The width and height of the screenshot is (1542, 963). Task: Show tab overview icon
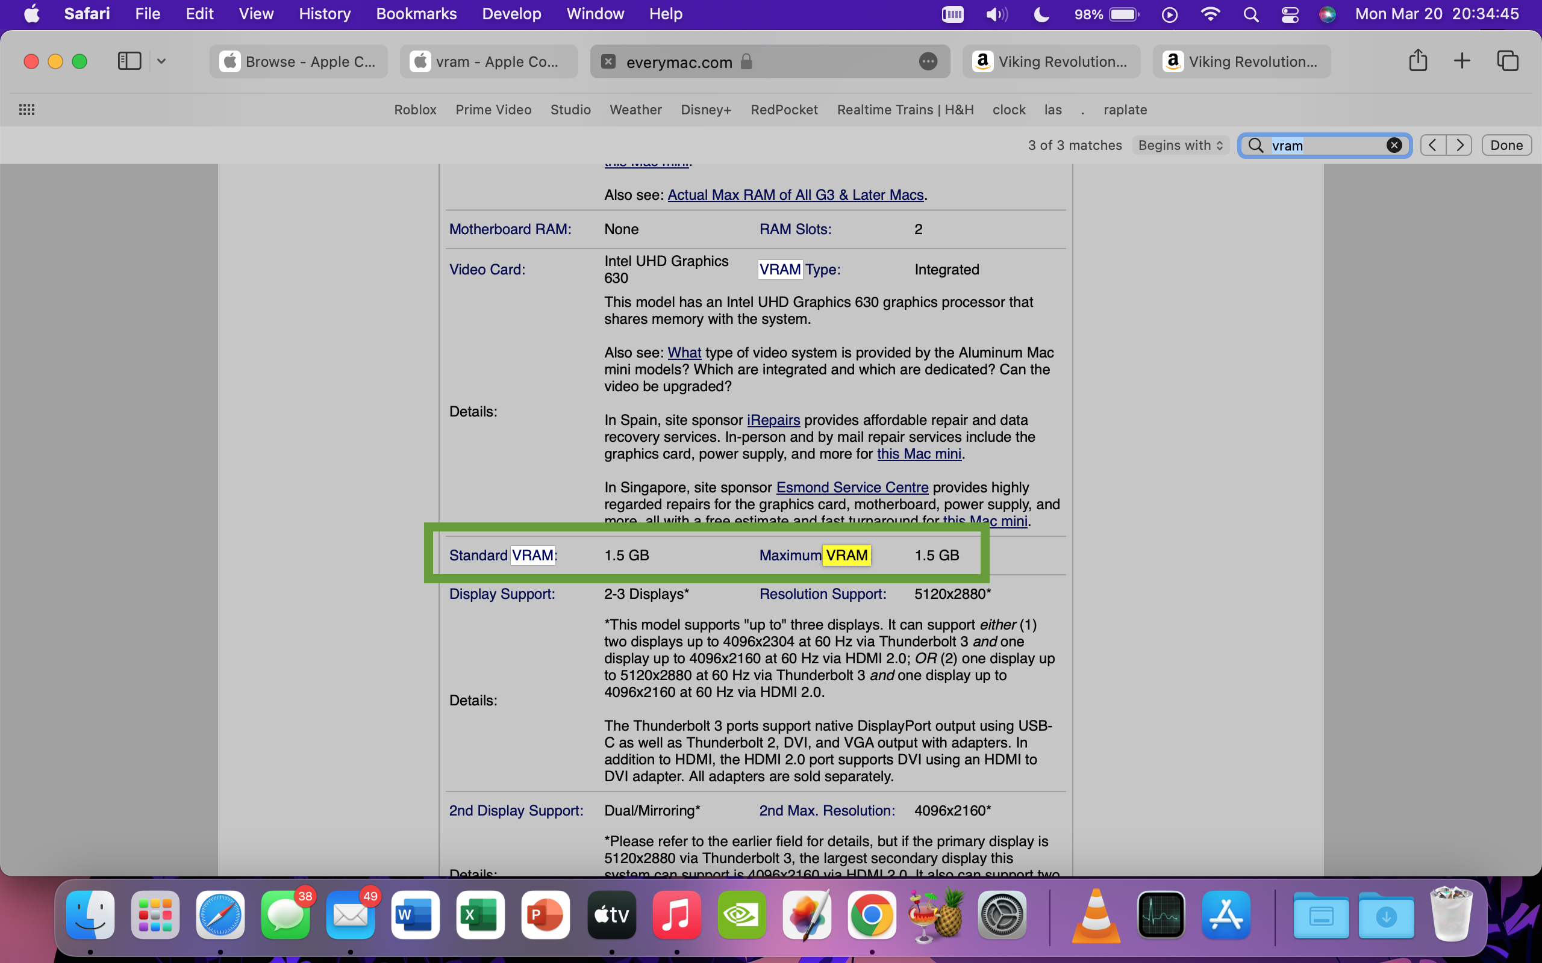[1507, 61]
